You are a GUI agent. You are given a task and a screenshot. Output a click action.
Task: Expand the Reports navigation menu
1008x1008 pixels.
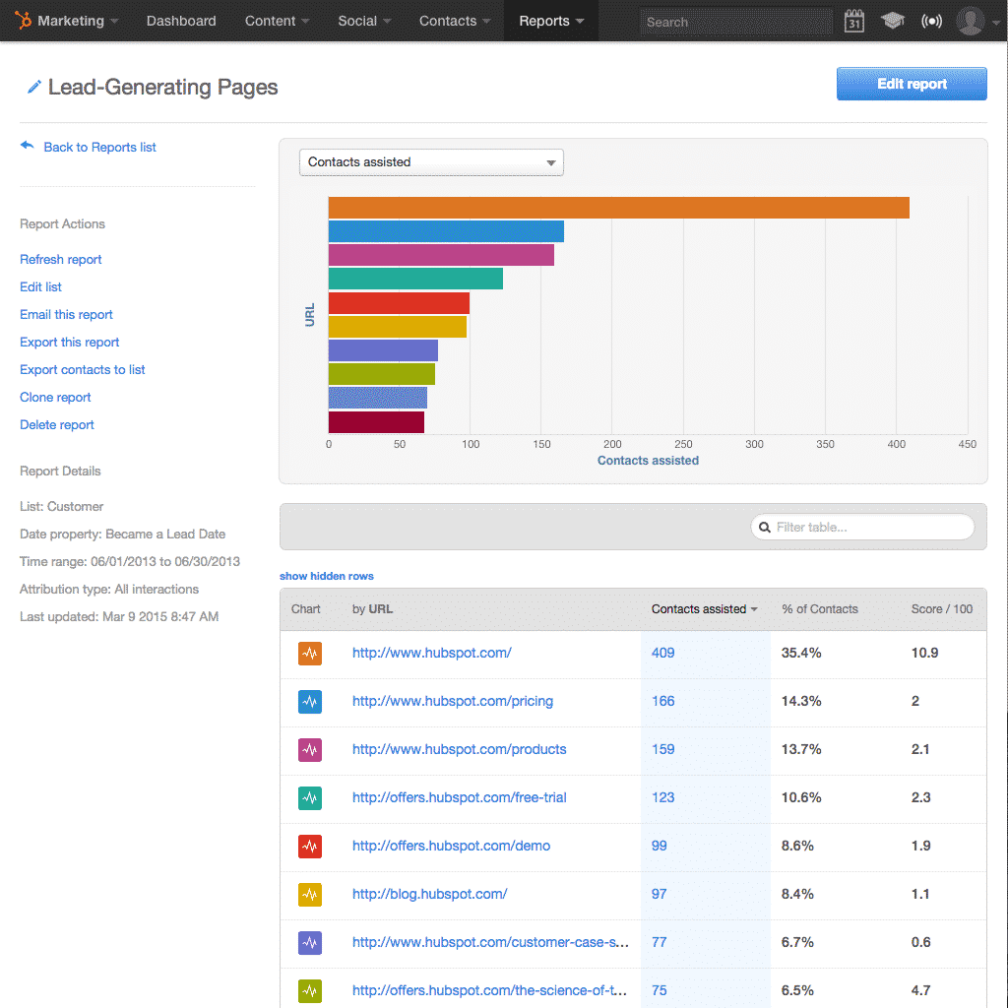[x=550, y=21]
